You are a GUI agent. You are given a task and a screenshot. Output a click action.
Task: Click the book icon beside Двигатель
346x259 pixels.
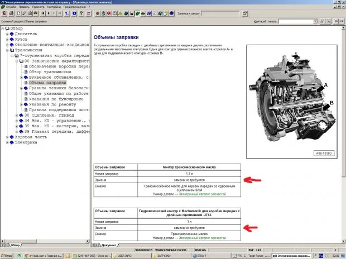coord(12,33)
